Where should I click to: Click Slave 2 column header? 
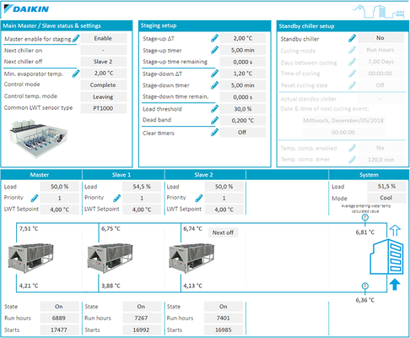coord(205,175)
